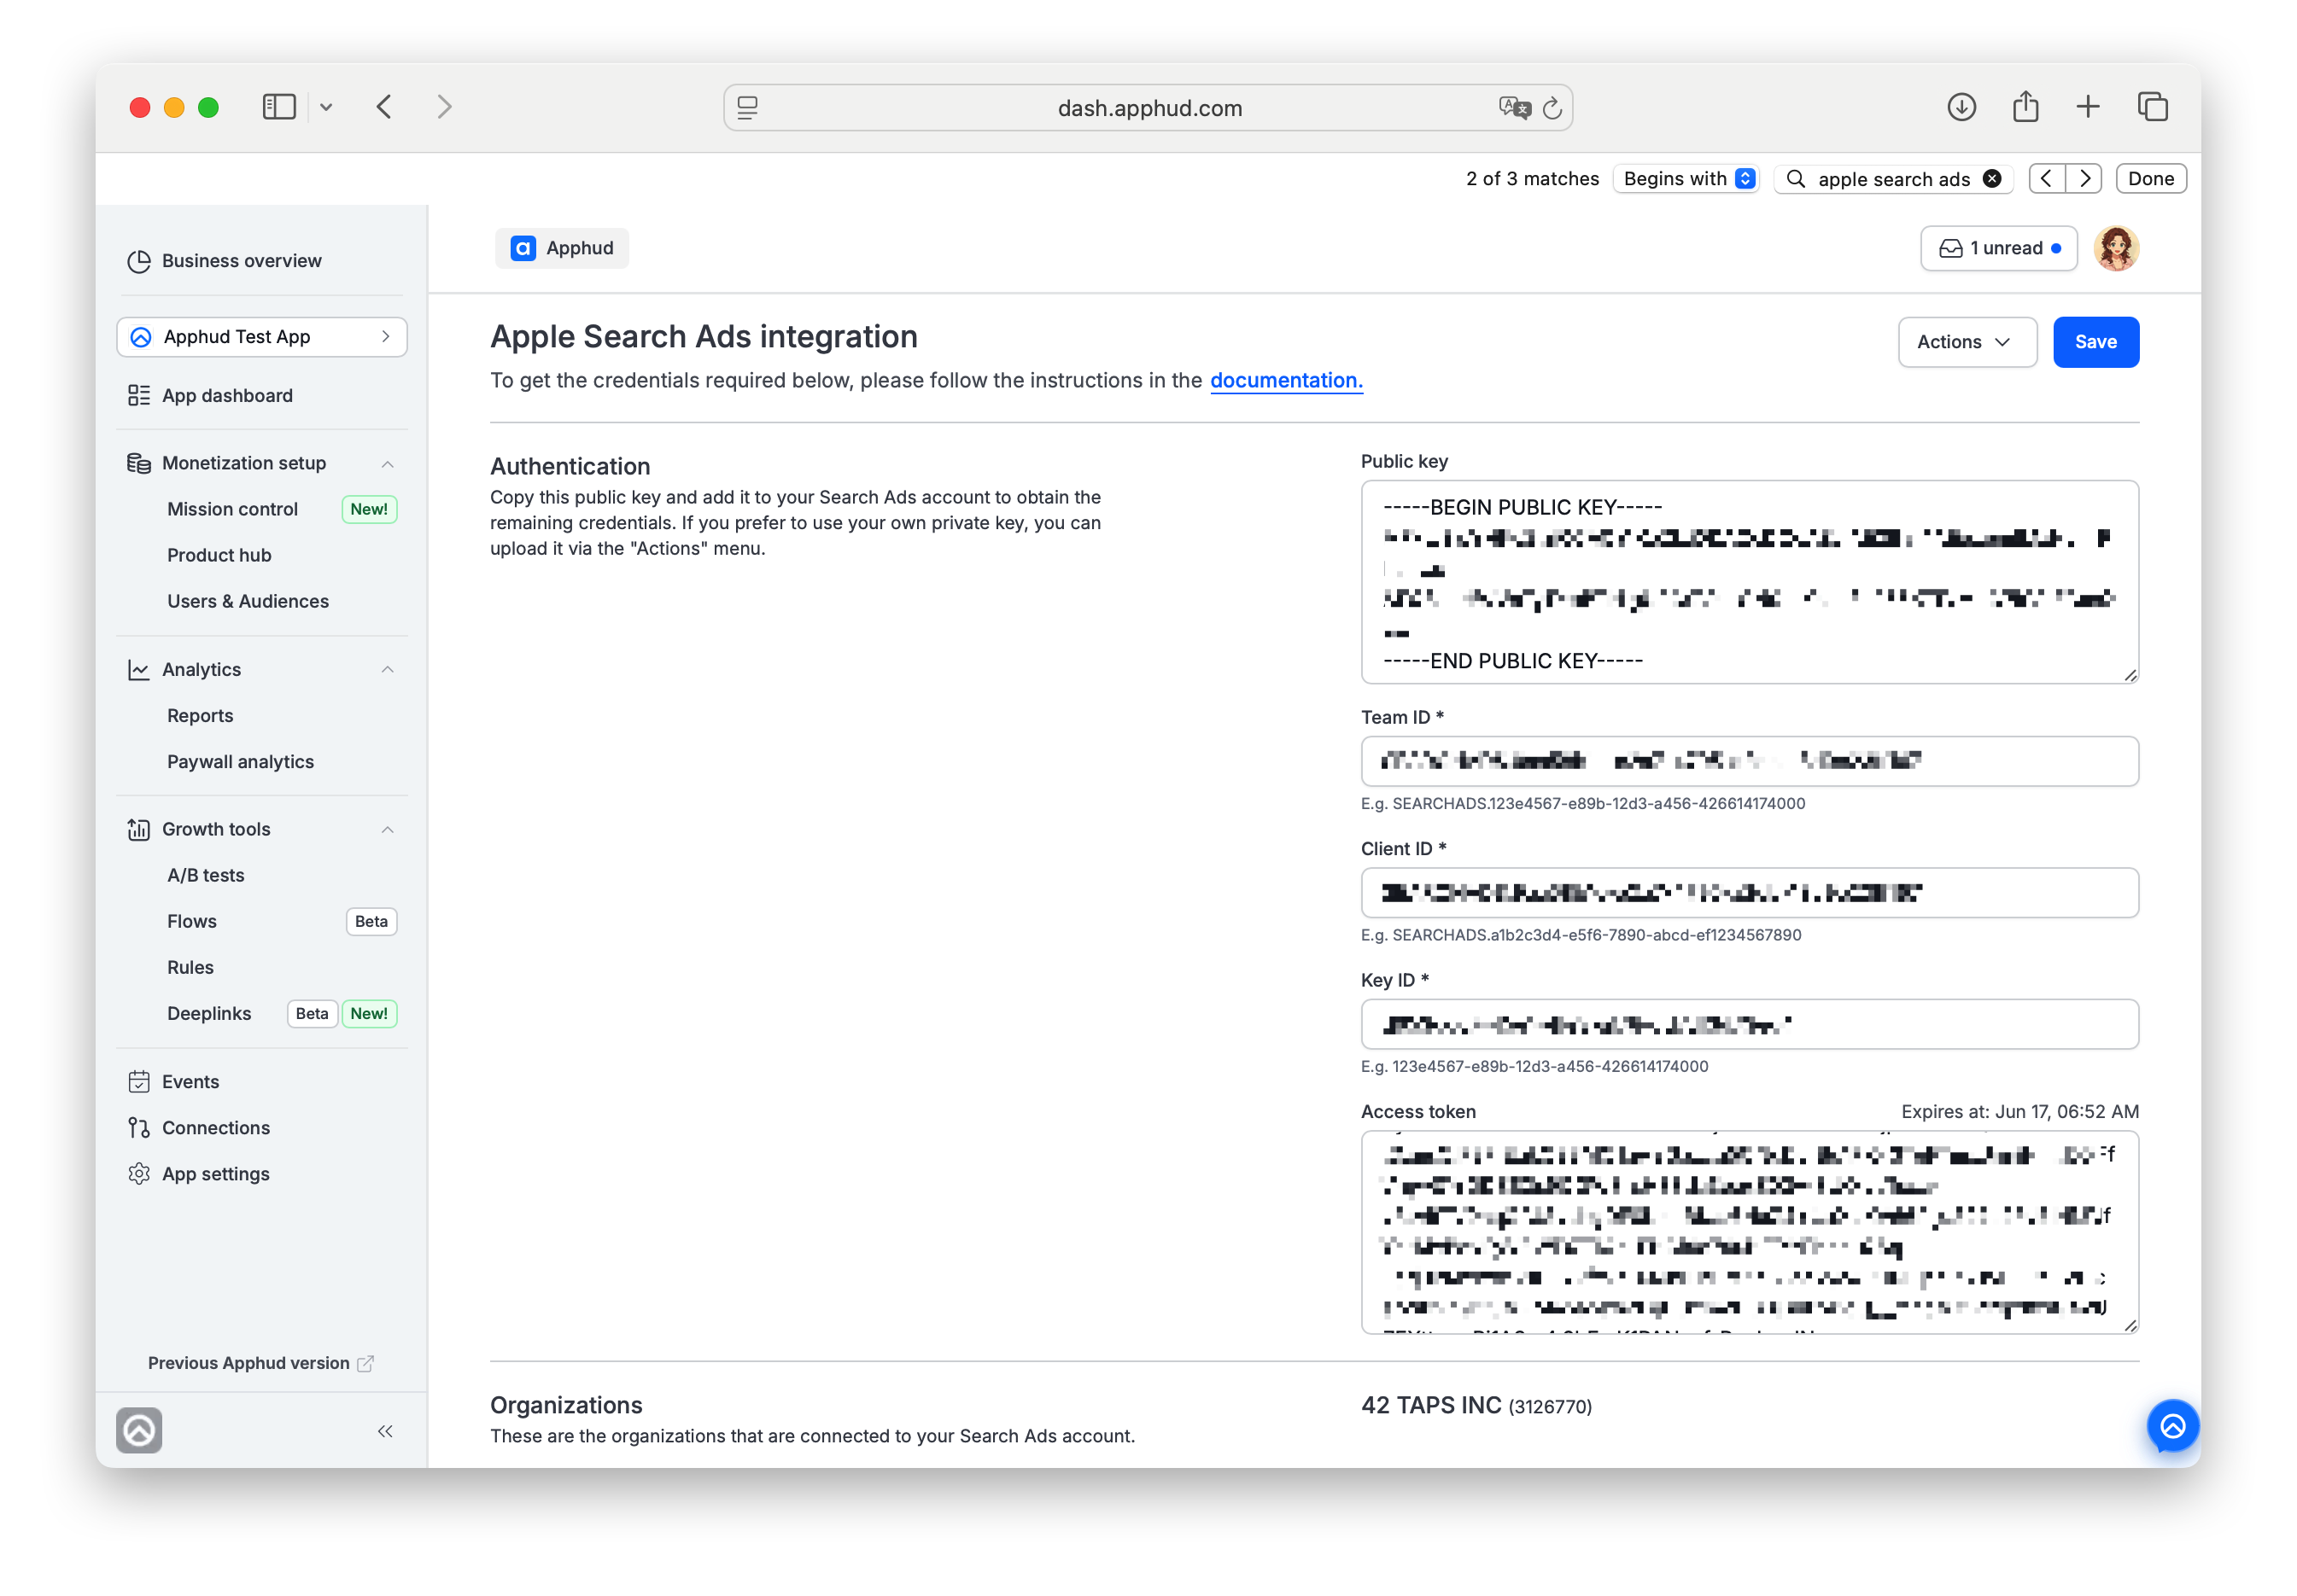Open Flows in the sidebar
The image size is (2297, 1596).
coord(192,921)
